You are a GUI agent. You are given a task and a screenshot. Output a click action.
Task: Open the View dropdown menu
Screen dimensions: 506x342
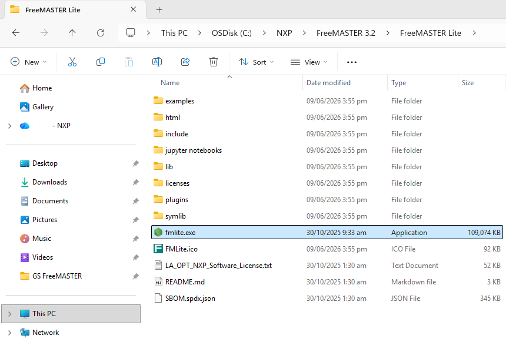click(309, 62)
